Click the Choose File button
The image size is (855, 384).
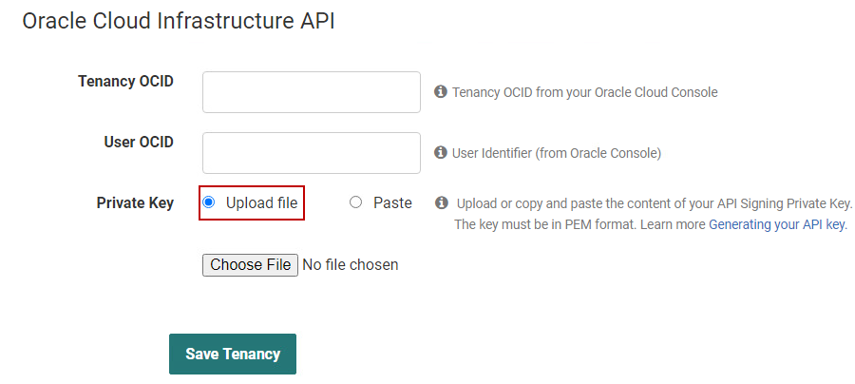250,265
